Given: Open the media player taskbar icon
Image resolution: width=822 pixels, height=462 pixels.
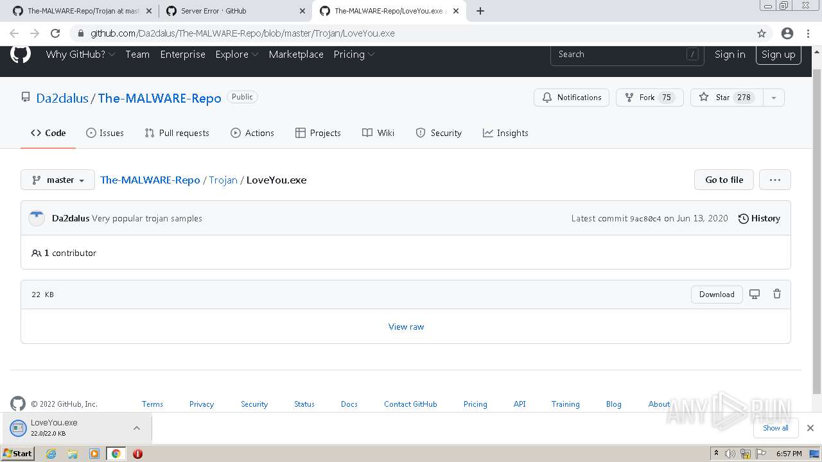Looking at the screenshot, I should click(x=94, y=454).
